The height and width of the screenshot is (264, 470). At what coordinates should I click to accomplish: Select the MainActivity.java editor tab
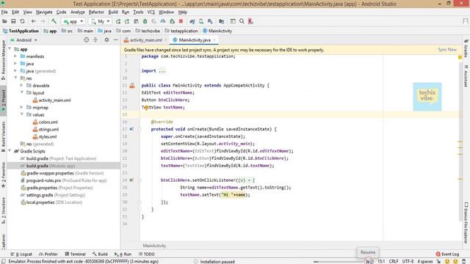[x=194, y=40]
